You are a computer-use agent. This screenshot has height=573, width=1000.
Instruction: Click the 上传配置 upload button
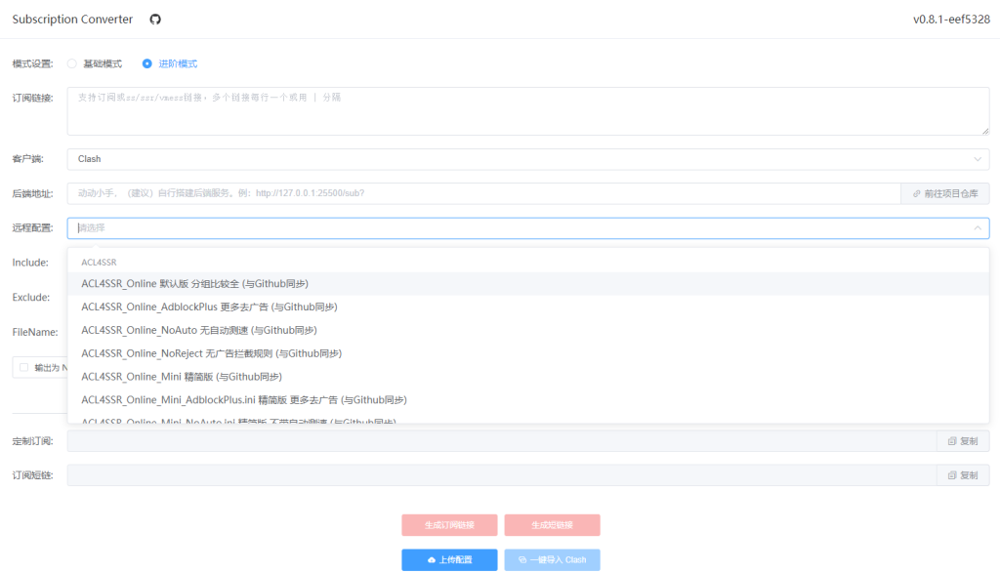pos(449,559)
